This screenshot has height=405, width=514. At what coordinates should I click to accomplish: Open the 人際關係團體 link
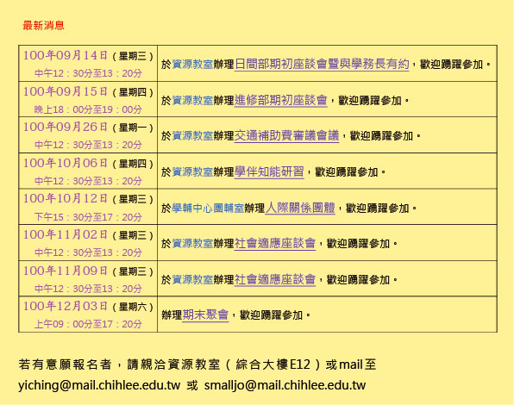pyautogui.click(x=300, y=208)
